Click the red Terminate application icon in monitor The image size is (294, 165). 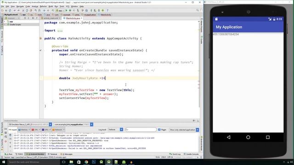pos(6,142)
